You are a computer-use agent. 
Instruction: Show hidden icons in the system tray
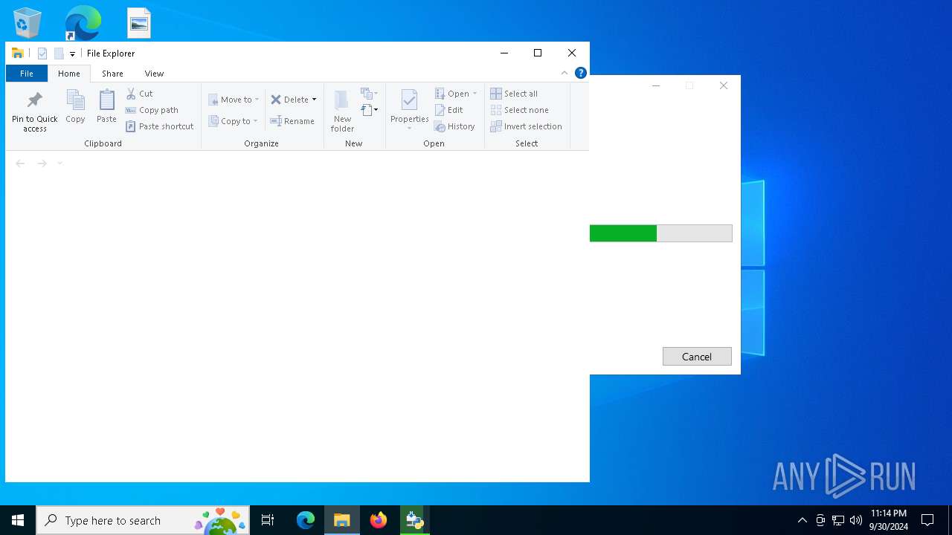(802, 520)
